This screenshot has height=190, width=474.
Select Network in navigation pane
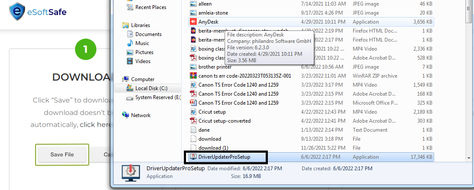click(141, 115)
